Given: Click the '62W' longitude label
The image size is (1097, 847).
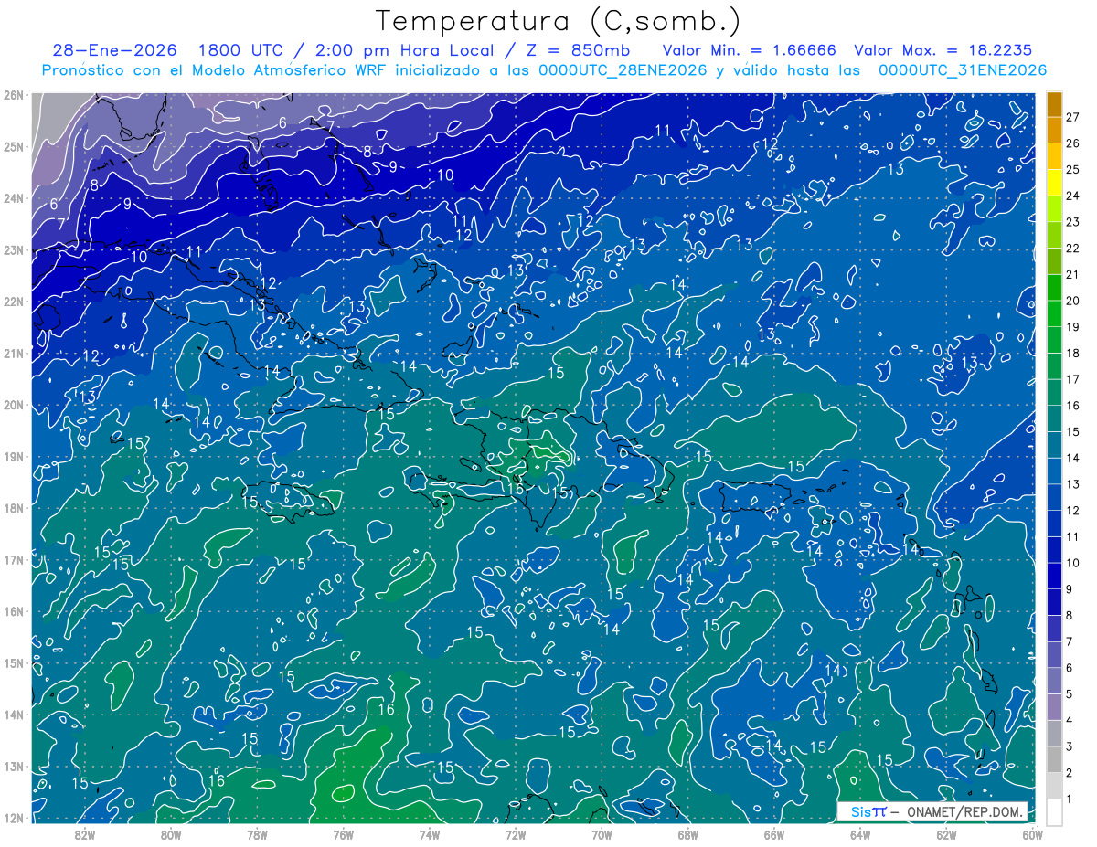Looking at the screenshot, I should 946,833.
